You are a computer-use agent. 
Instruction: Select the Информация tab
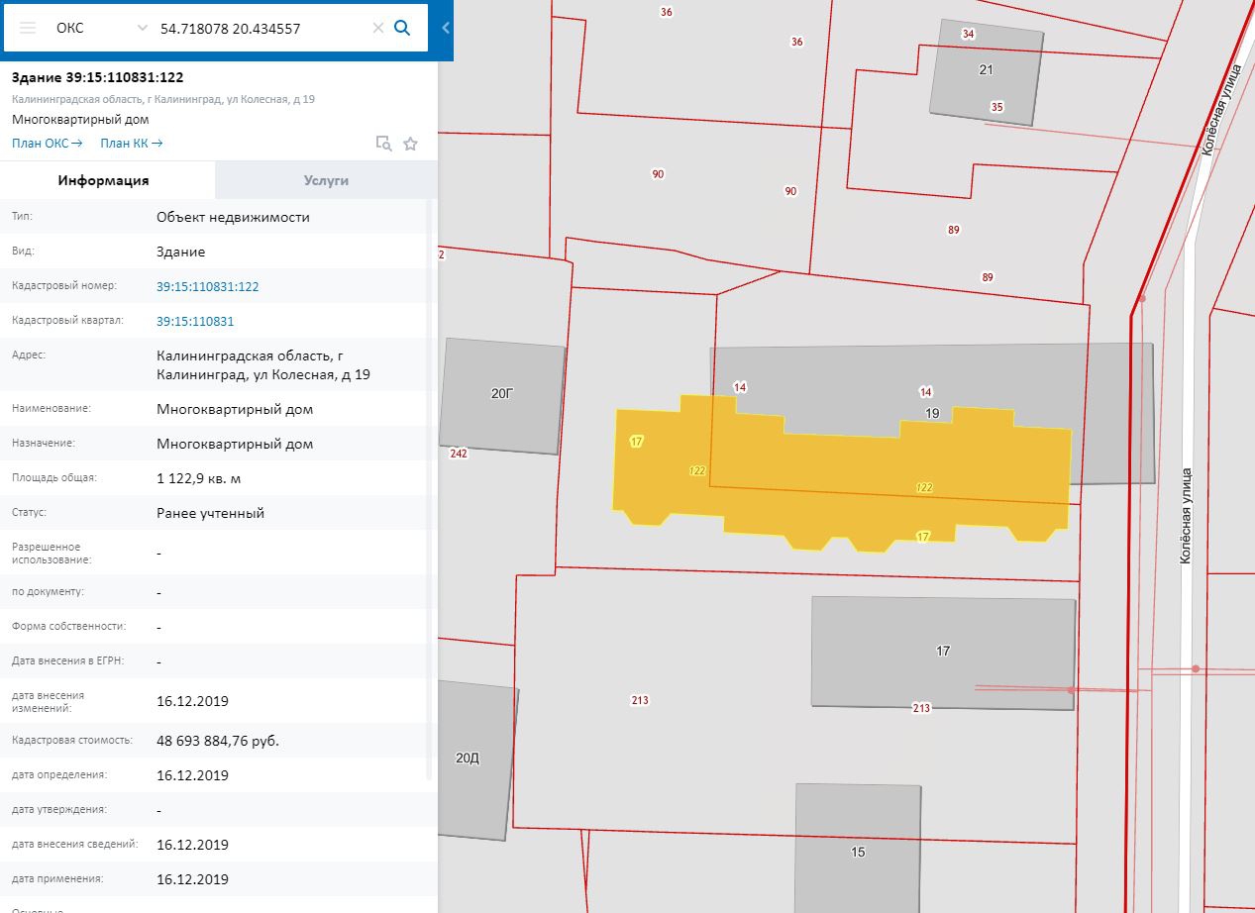pos(103,180)
